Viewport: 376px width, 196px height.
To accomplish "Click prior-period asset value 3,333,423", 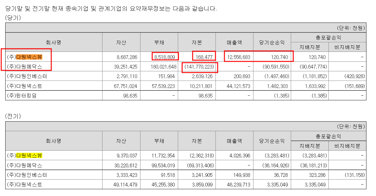I will pos(127,175).
